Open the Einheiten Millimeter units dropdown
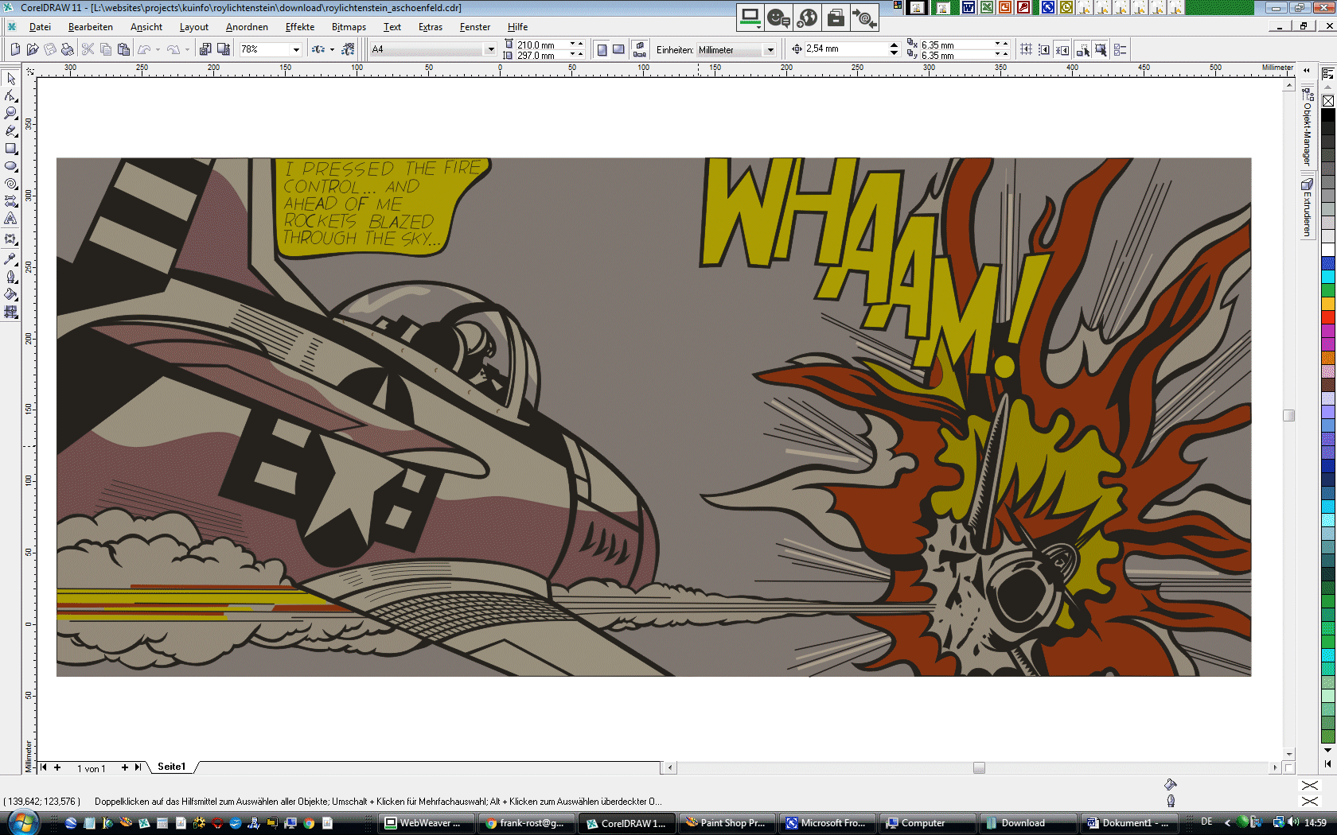Image resolution: width=1337 pixels, height=835 pixels. coord(770,49)
